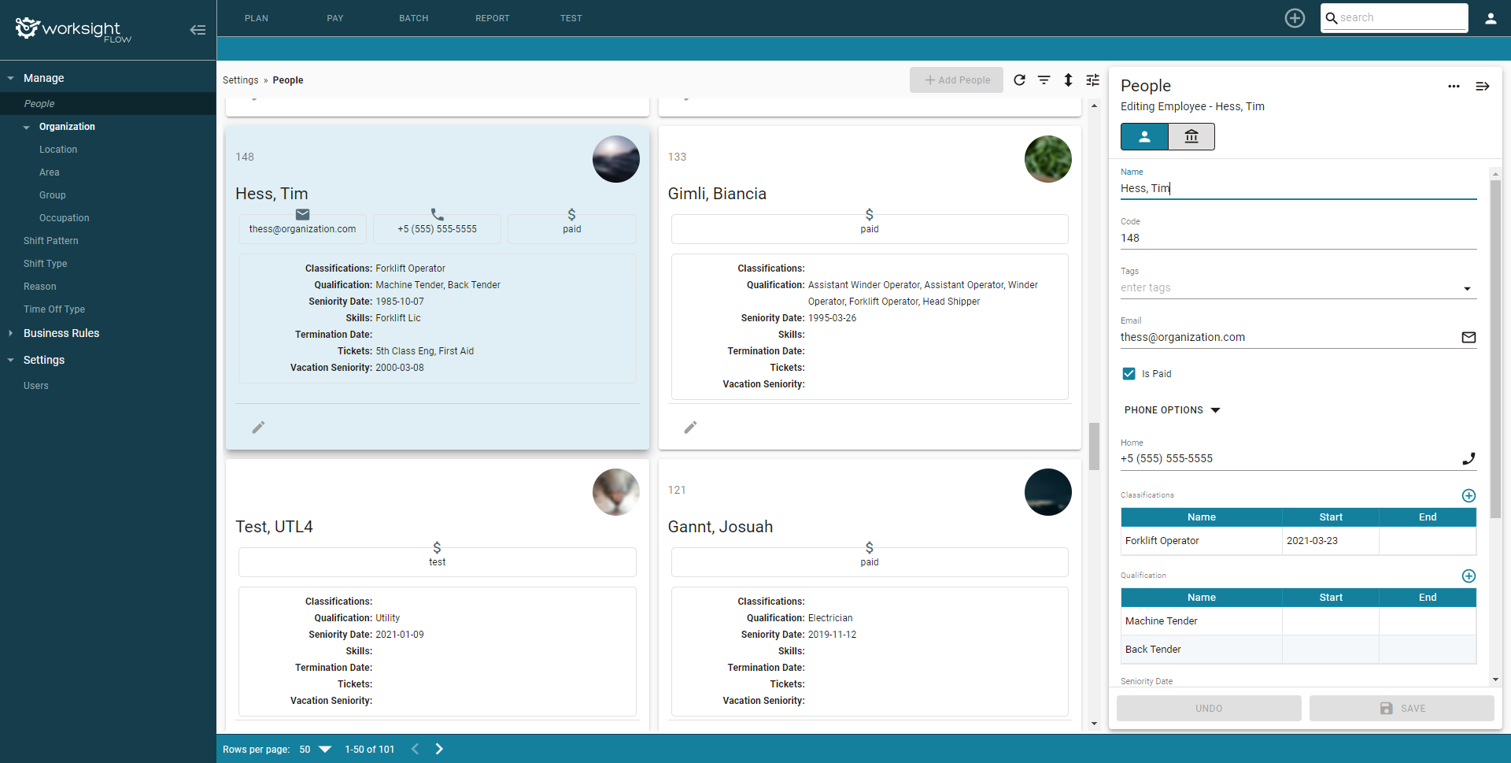The width and height of the screenshot is (1511, 763).
Task: Click the sort arrows icon
Action: click(1068, 80)
